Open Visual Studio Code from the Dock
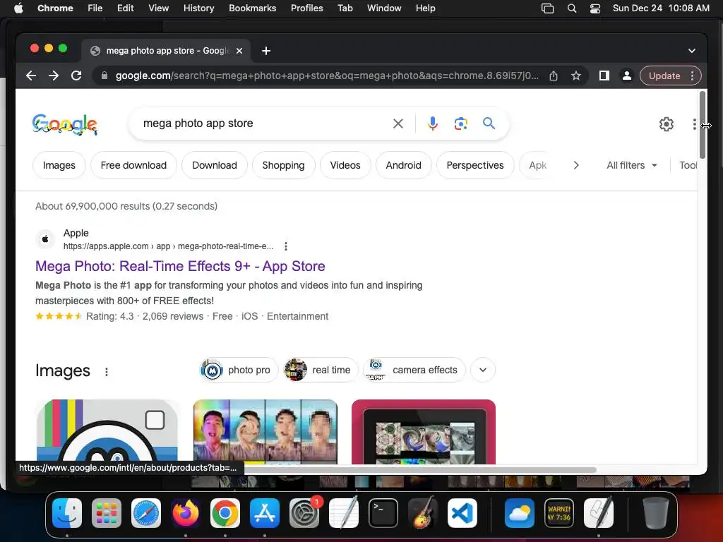The image size is (723, 542). pyautogui.click(x=462, y=513)
